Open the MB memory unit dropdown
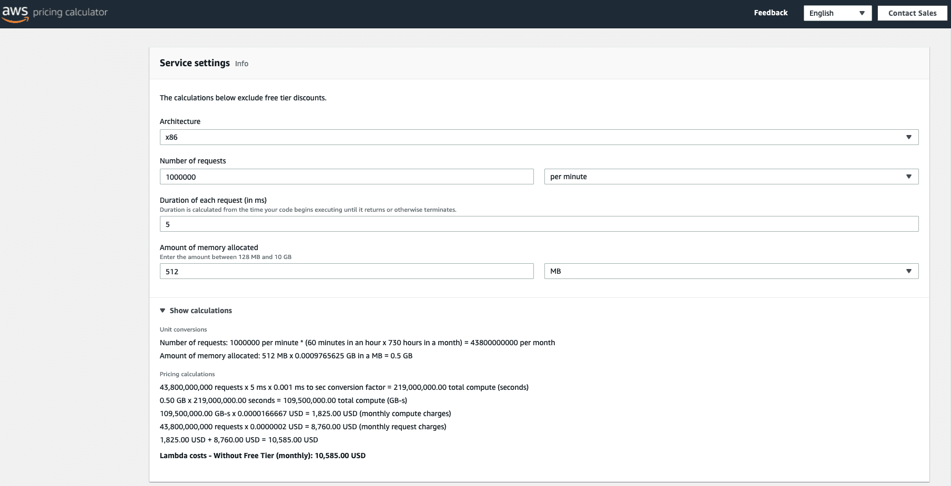 pyautogui.click(x=731, y=271)
